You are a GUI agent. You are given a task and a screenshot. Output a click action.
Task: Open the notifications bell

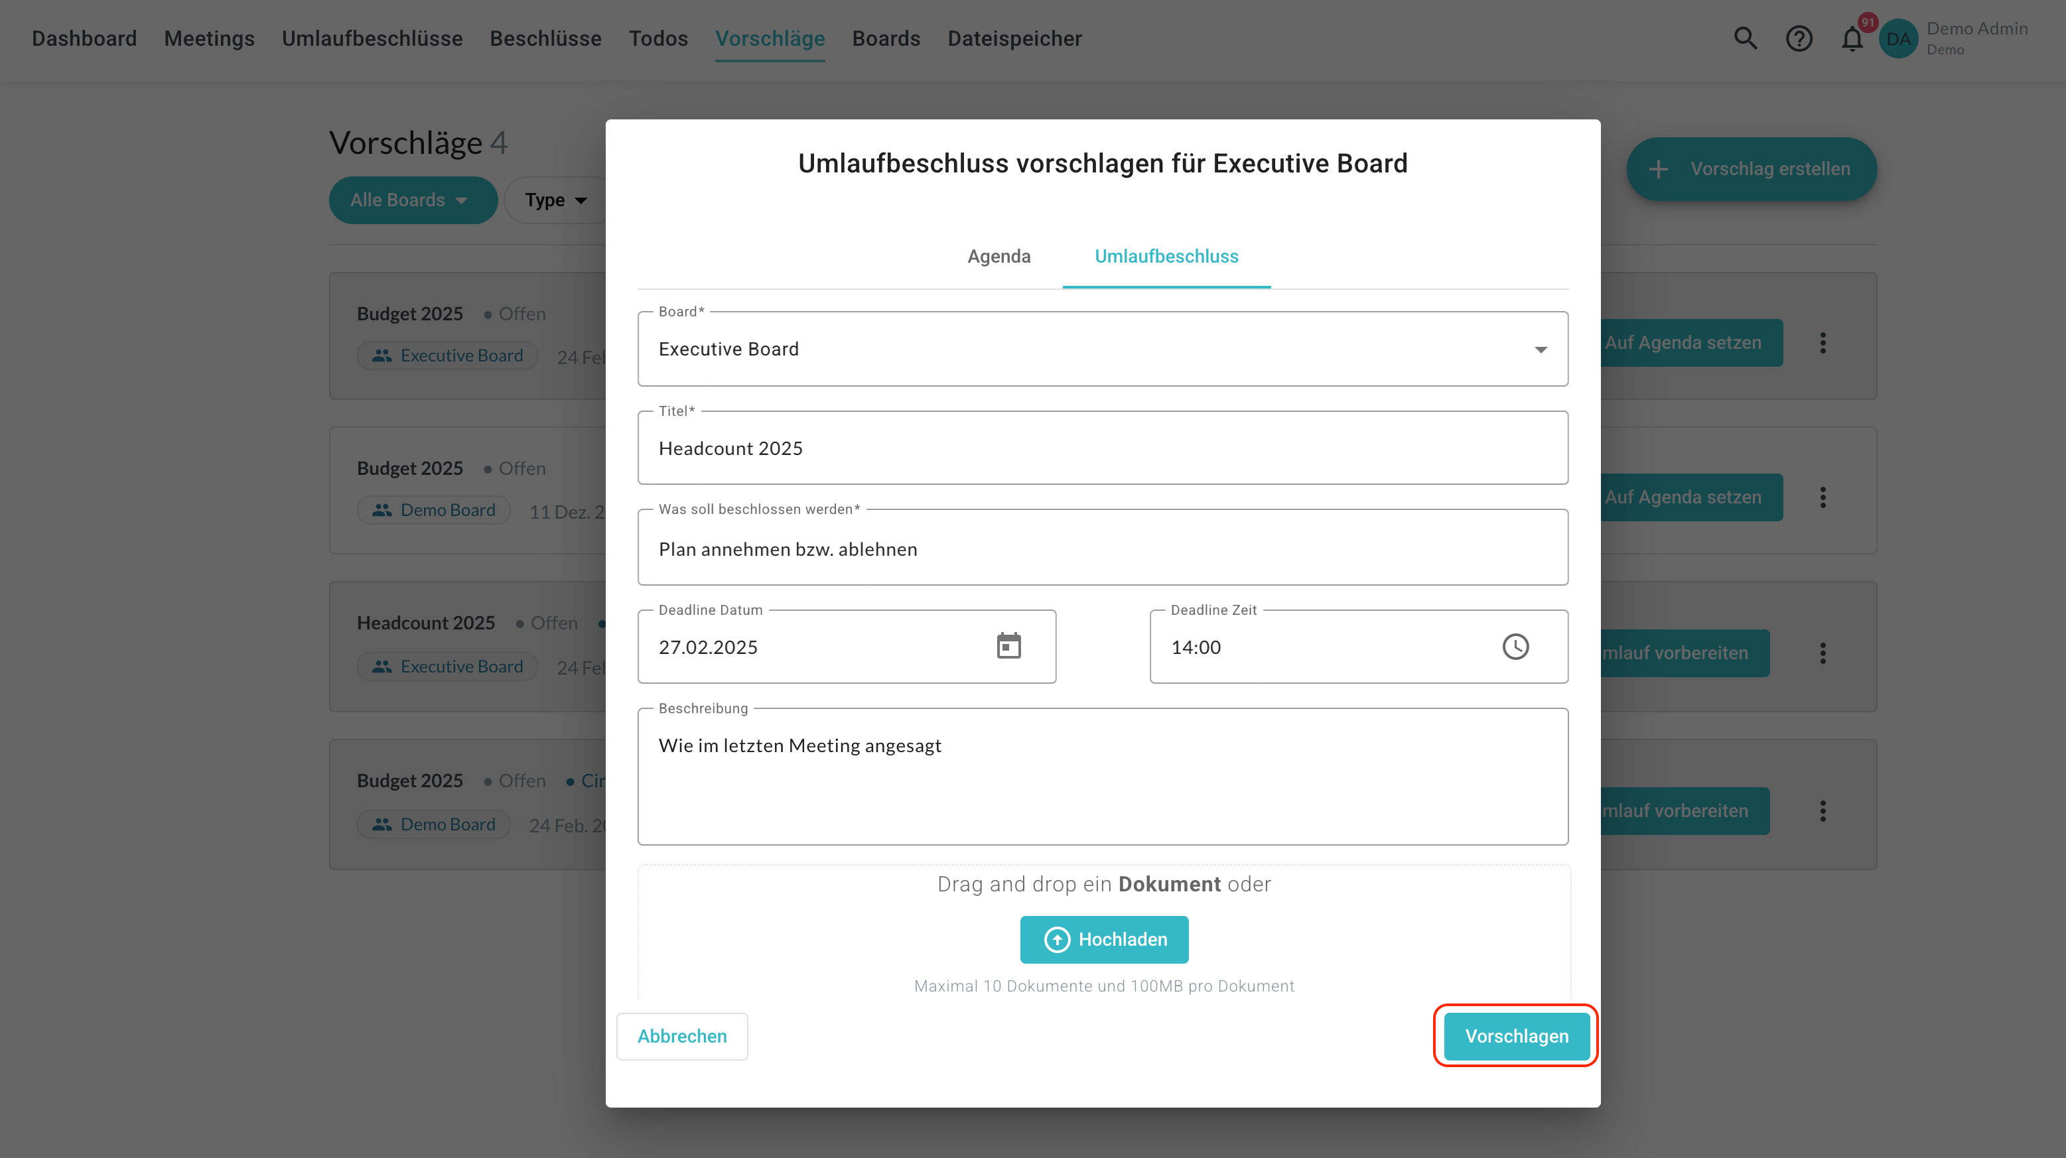point(1852,38)
